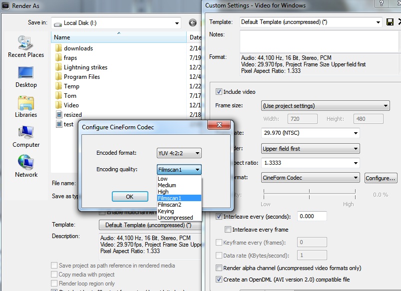Go to Desktop in the places sidebar
The height and width of the screenshot is (291, 401).
pyautogui.click(x=26, y=77)
